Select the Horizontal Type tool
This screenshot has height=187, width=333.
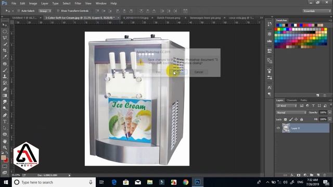coord(5,122)
